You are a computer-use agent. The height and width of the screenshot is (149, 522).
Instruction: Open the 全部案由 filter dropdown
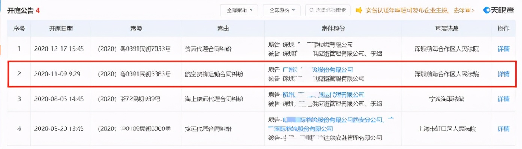tap(239, 10)
